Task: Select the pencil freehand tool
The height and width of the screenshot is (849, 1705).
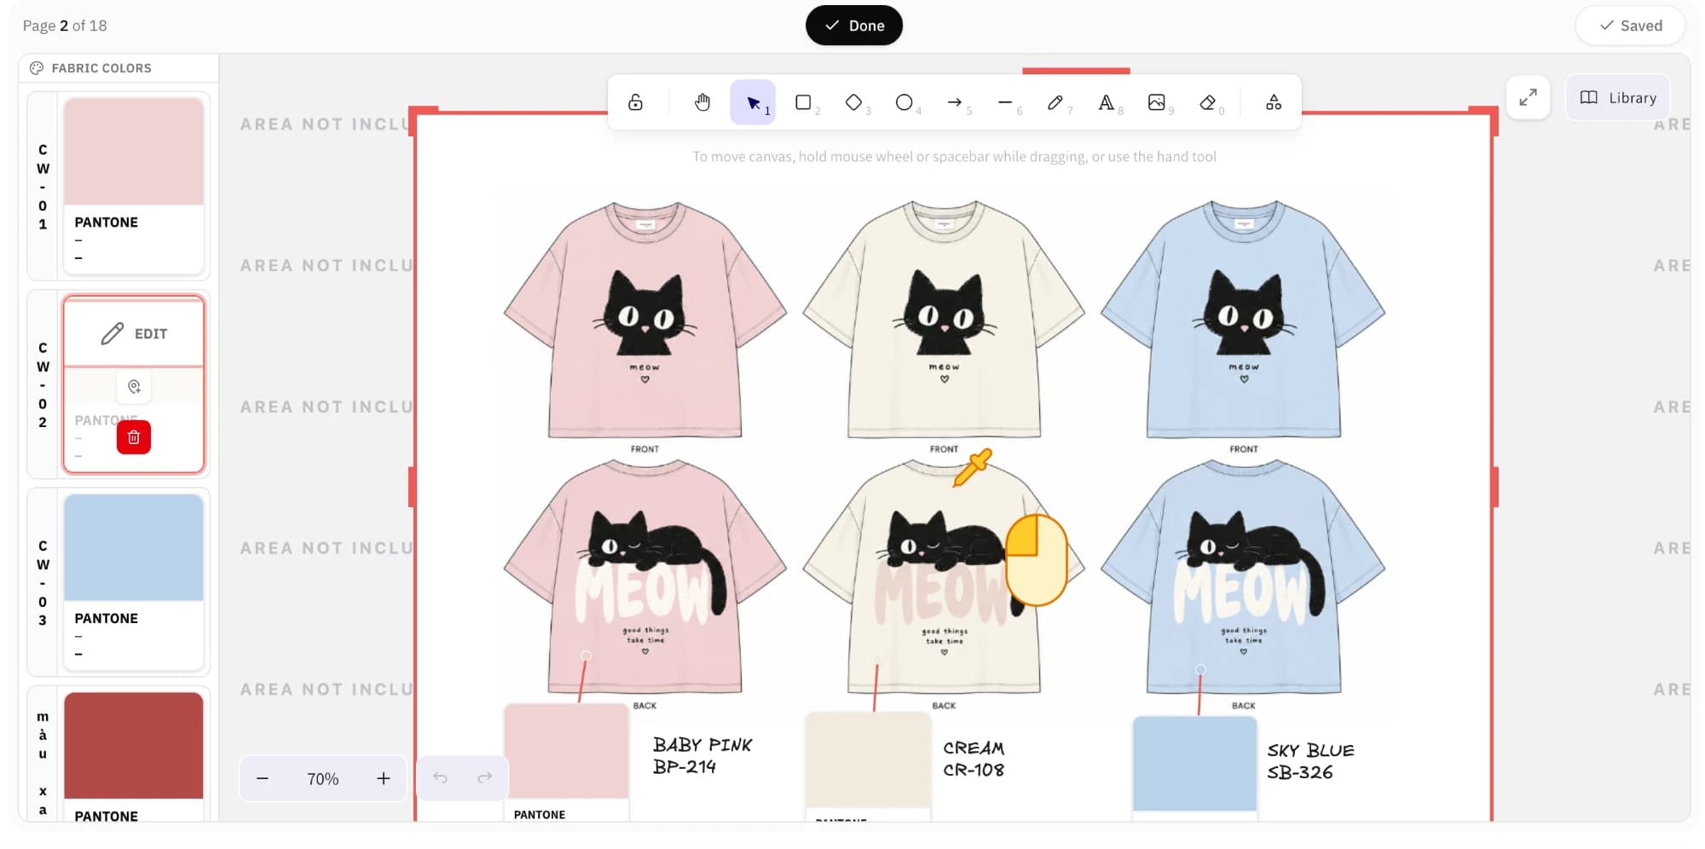Action: tap(1055, 102)
